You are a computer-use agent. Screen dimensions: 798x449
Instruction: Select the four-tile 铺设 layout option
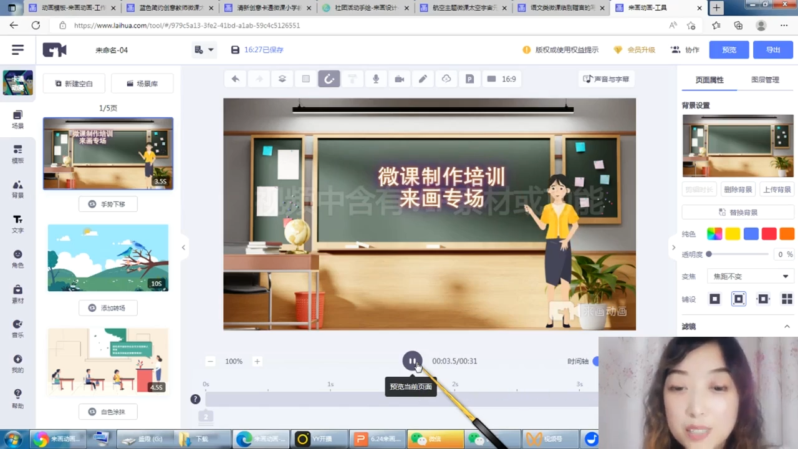point(787,299)
